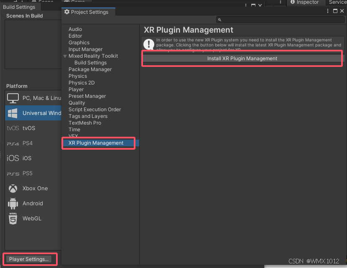Viewport: 347px width, 268px height.
Task: Select Package Manager settings category
Action: (x=90, y=69)
